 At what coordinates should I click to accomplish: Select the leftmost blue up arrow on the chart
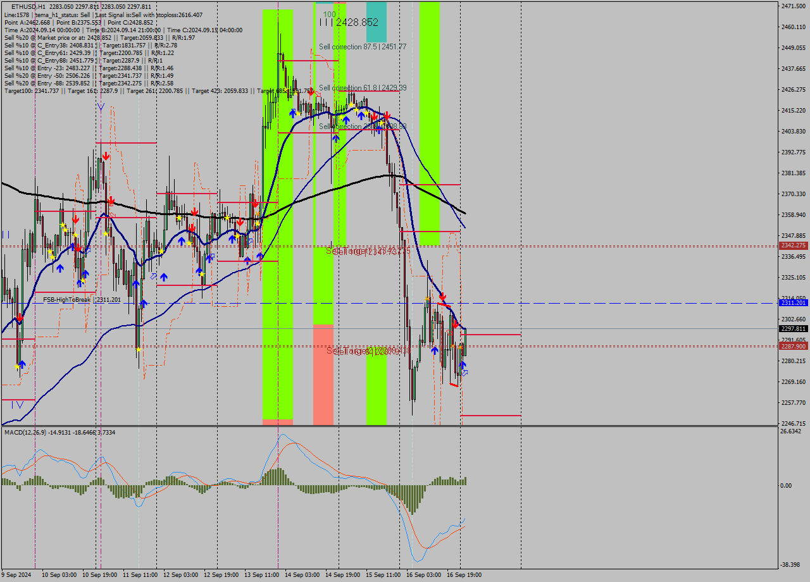pyautogui.click(x=22, y=364)
